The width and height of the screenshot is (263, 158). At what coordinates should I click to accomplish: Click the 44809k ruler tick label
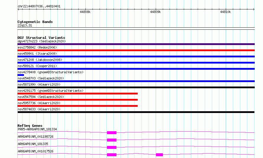[155, 12]
